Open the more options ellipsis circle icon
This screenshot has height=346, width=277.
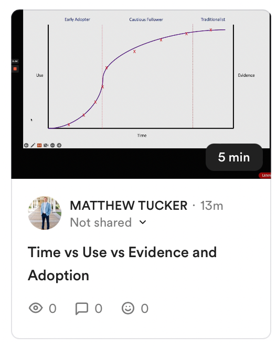click(52, 145)
